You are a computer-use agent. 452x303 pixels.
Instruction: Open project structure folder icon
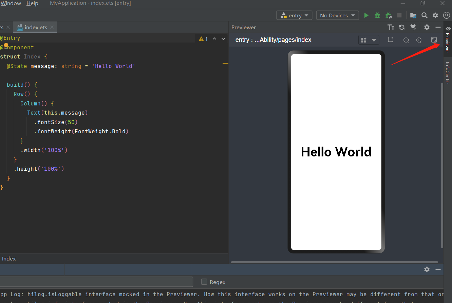[413, 15]
